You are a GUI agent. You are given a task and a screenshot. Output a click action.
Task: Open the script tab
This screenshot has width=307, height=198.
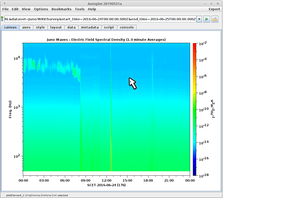[109, 27]
